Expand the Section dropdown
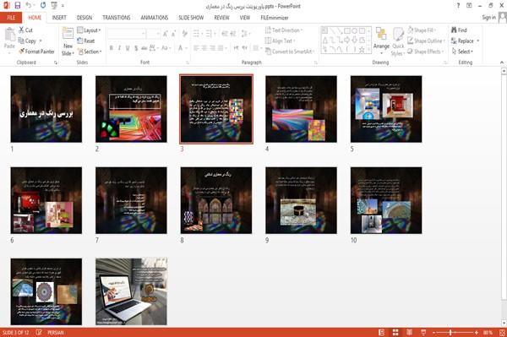 click(x=90, y=52)
